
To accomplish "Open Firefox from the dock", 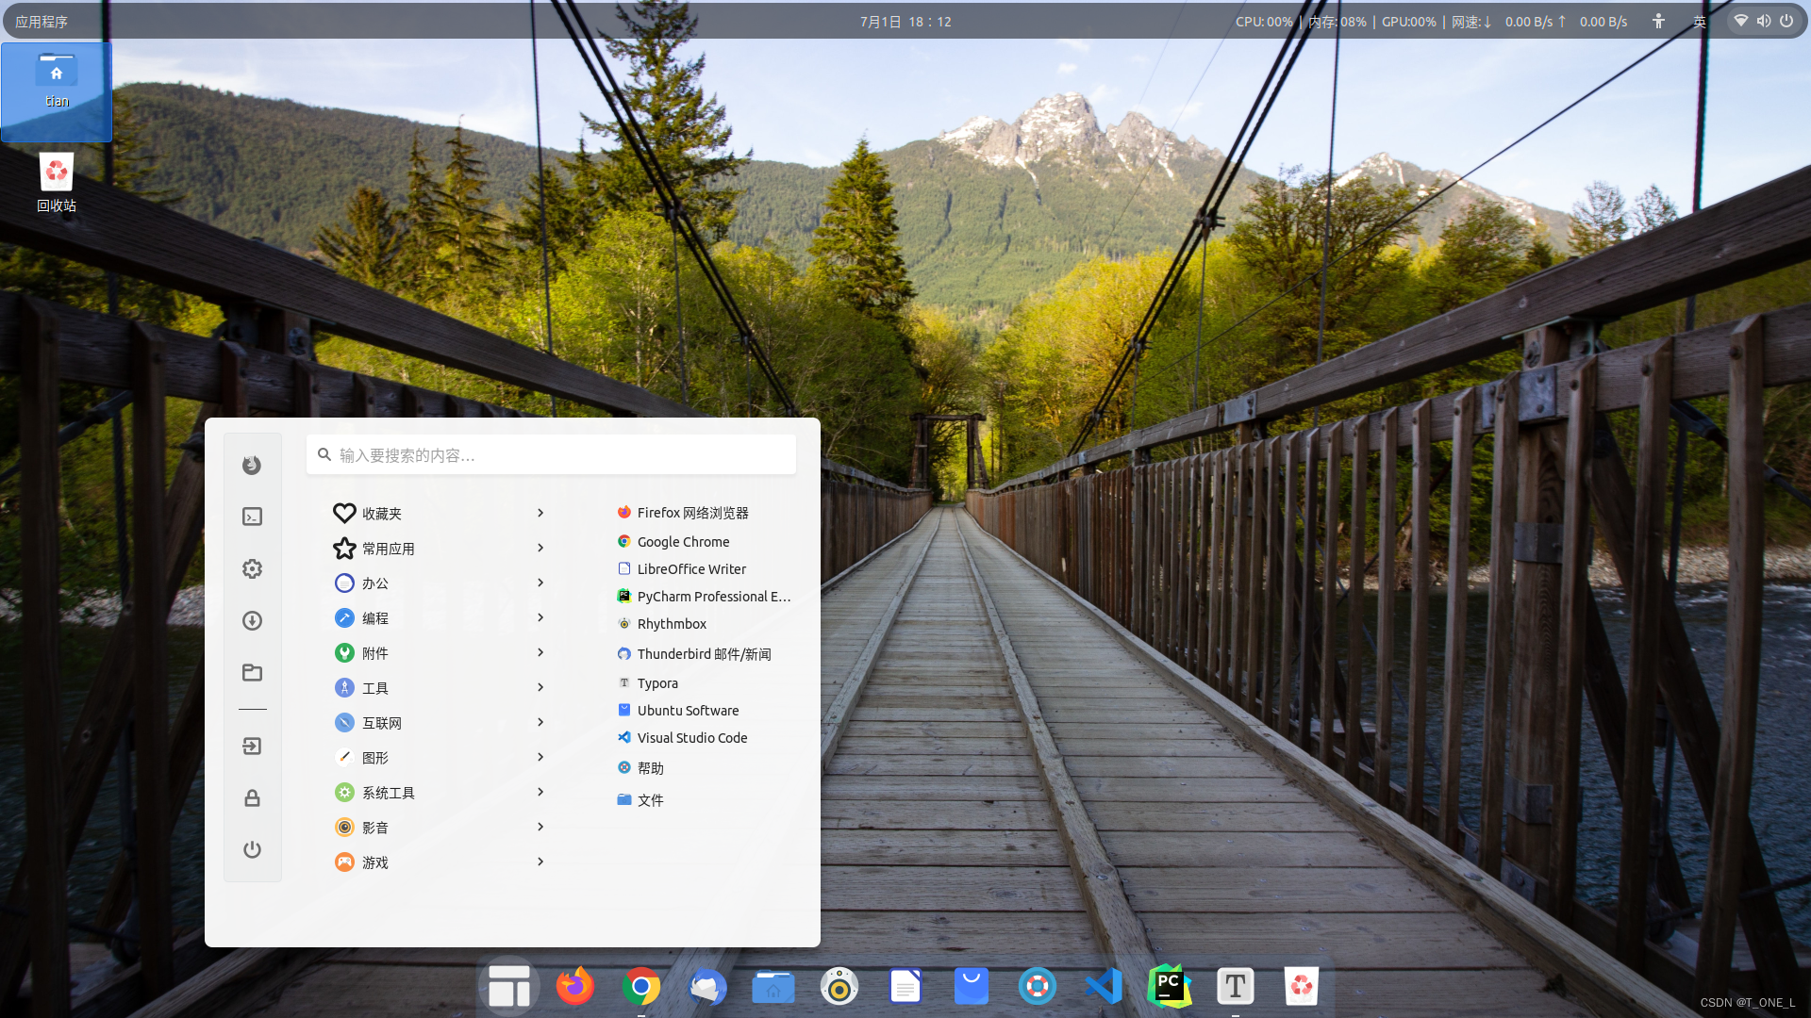I will pyautogui.click(x=575, y=987).
